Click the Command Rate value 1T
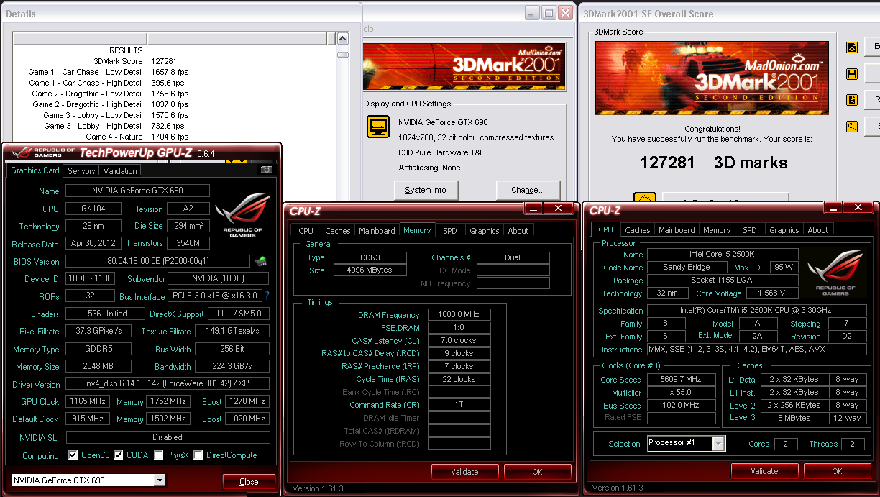 point(459,405)
